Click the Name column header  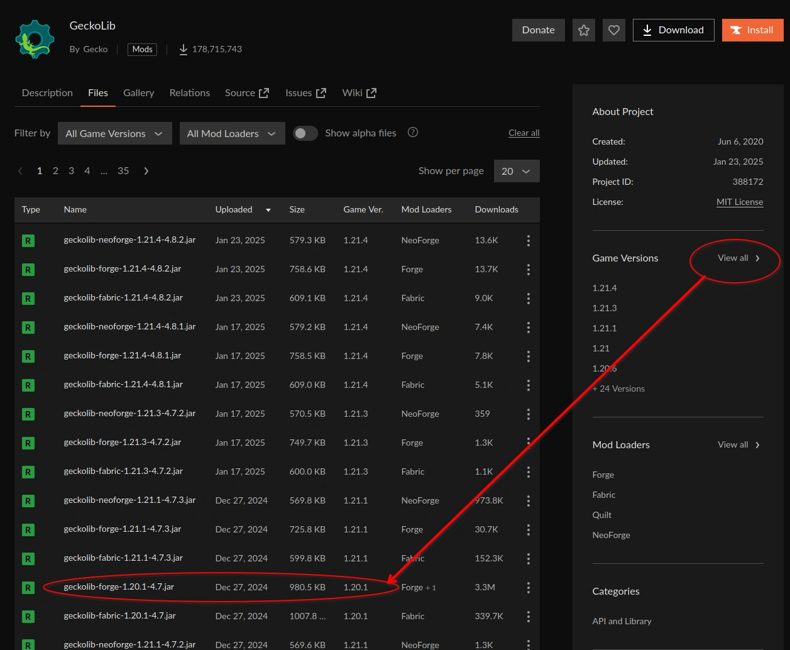tap(75, 209)
